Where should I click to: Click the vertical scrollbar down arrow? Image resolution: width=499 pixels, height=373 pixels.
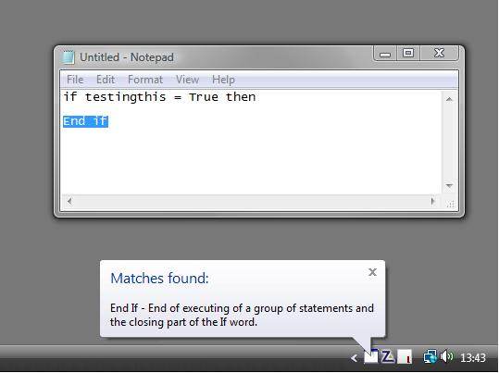pyautogui.click(x=449, y=185)
